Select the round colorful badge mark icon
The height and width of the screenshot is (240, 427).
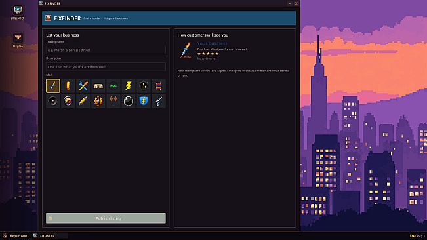pos(68,101)
